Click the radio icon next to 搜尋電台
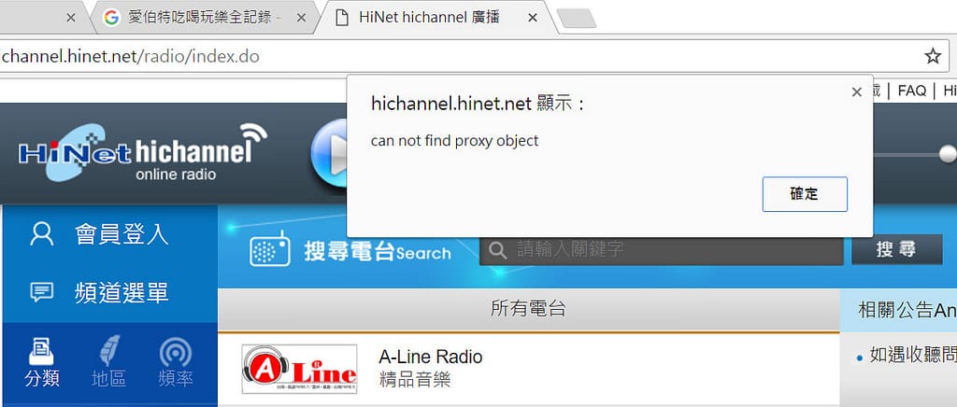This screenshot has width=957, height=407. pos(270,248)
